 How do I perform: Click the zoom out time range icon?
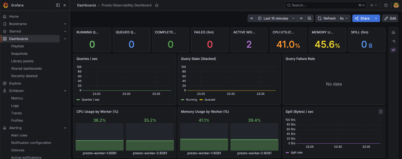(309, 18)
